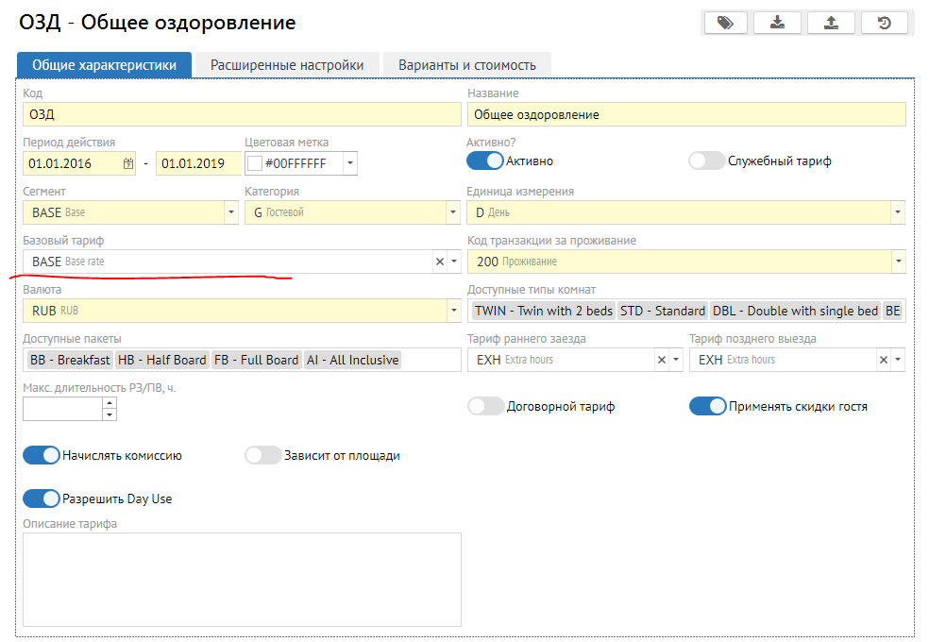Image resolution: width=929 pixels, height=642 pixels.
Task: Click inside Описание тарифа text area
Action: pos(242,579)
